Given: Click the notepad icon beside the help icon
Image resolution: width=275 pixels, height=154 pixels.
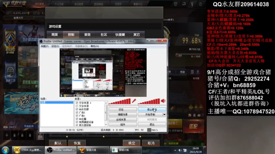Looking at the screenshot, I should coord(192,72).
